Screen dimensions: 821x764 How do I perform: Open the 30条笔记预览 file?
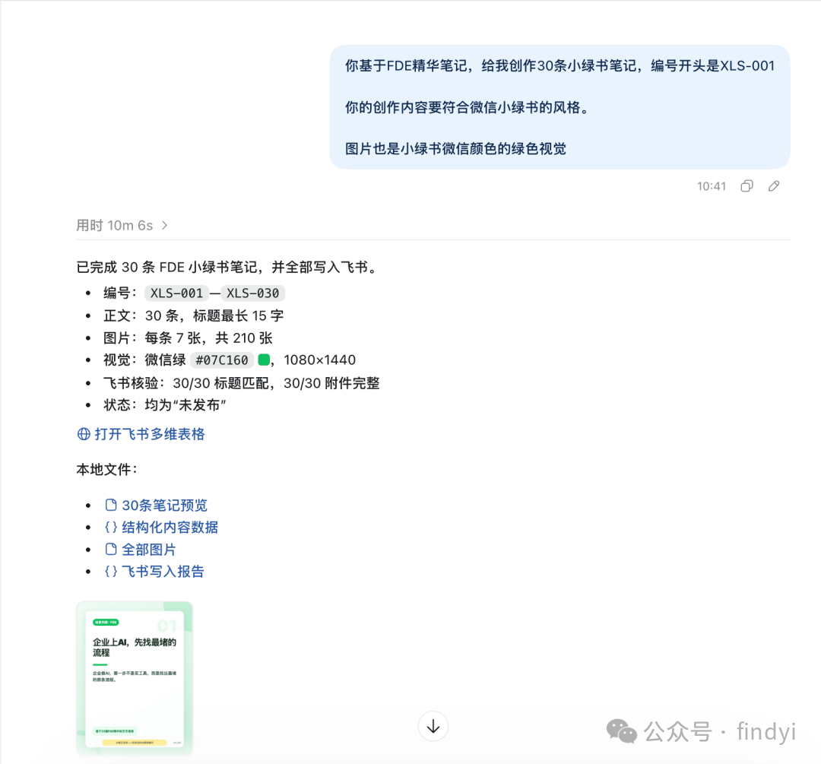[x=164, y=506]
